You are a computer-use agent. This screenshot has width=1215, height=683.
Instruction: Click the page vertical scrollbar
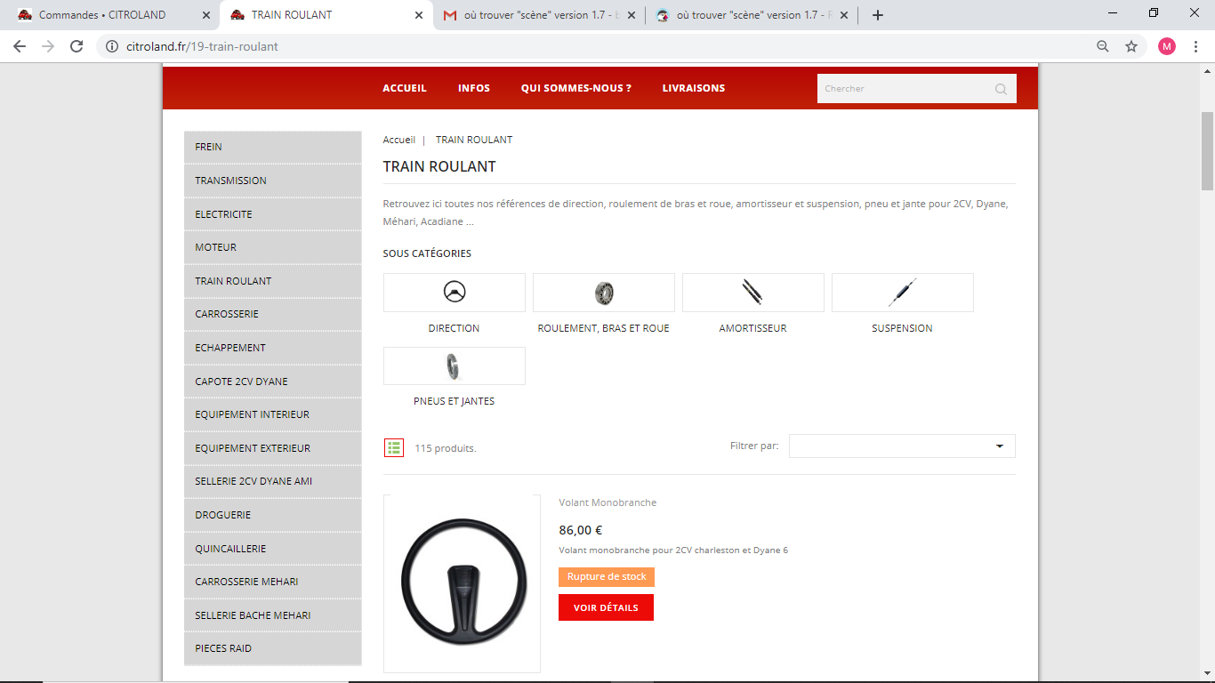(x=1207, y=151)
